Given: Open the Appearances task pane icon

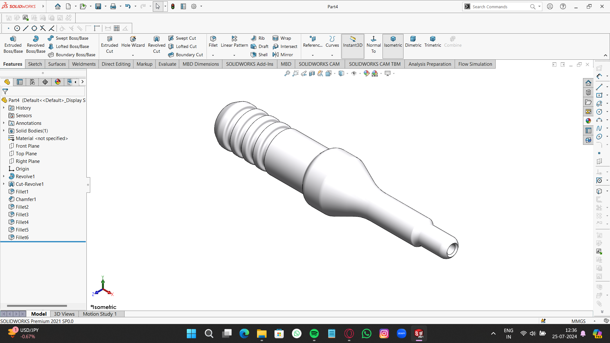Looking at the screenshot, I should 588,121.
